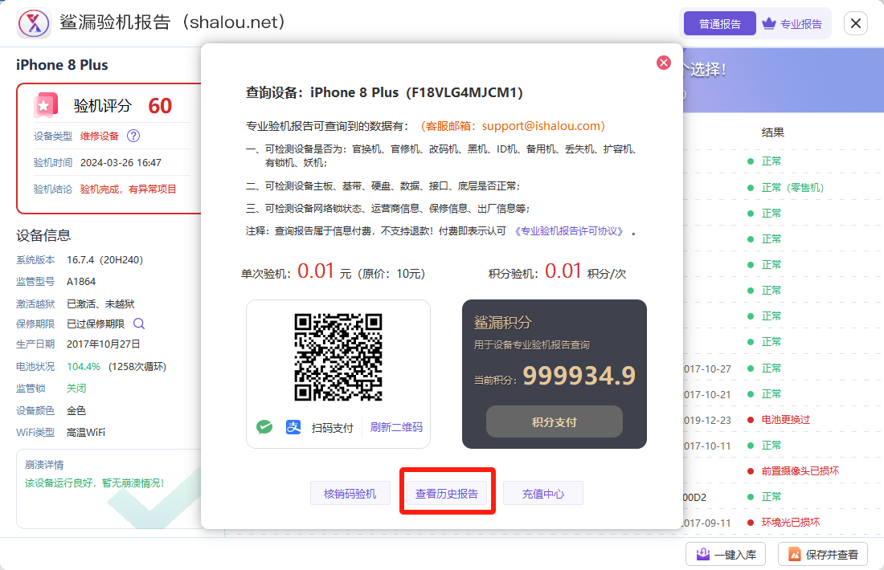
Task: Click 验机完成, 有异常项目 conclusion text
Action: click(128, 189)
